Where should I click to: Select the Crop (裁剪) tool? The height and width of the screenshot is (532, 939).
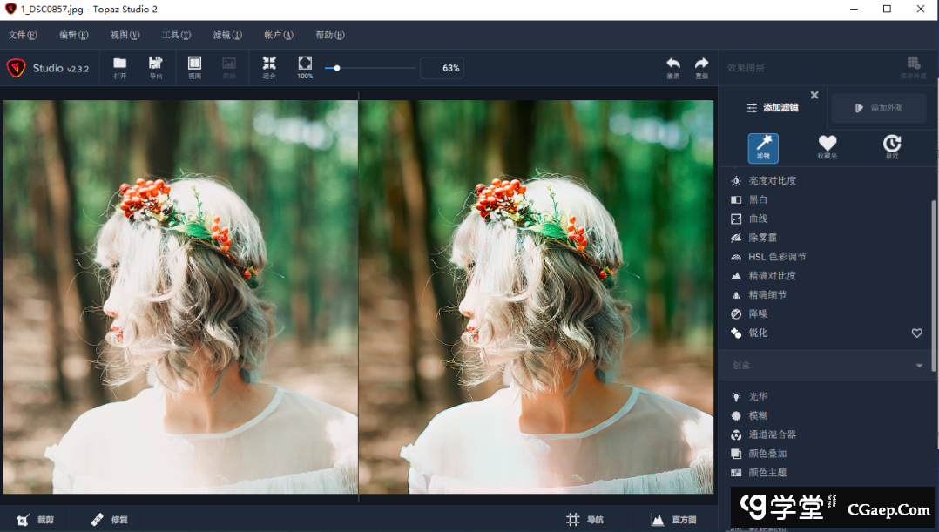(x=35, y=520)
